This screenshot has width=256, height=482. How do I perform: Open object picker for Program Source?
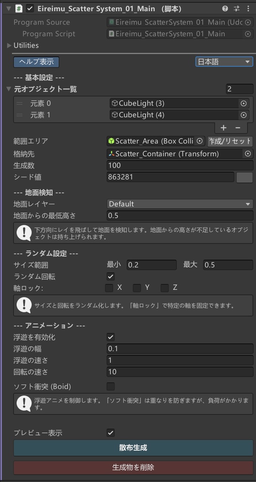(x=248, y=22)
